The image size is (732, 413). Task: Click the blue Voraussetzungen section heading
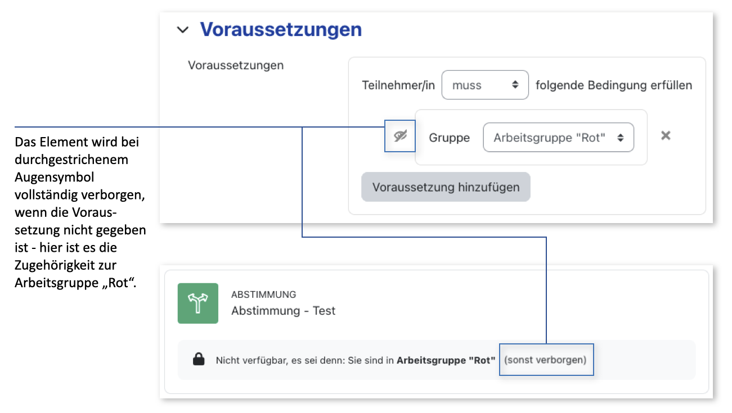281,29
